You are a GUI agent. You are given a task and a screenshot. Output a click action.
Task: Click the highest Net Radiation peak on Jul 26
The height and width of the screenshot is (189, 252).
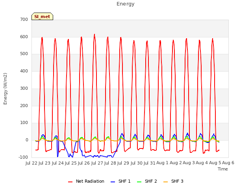coord(94,34)
